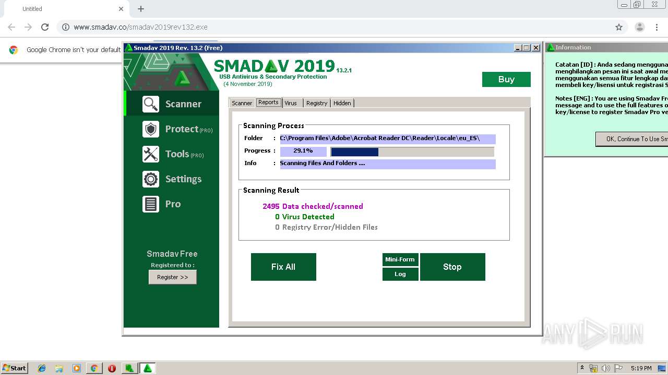The height and width of the screenshot is (375, 668).
Task: Switch to the Hidden tab
Action: coord(342,103)
